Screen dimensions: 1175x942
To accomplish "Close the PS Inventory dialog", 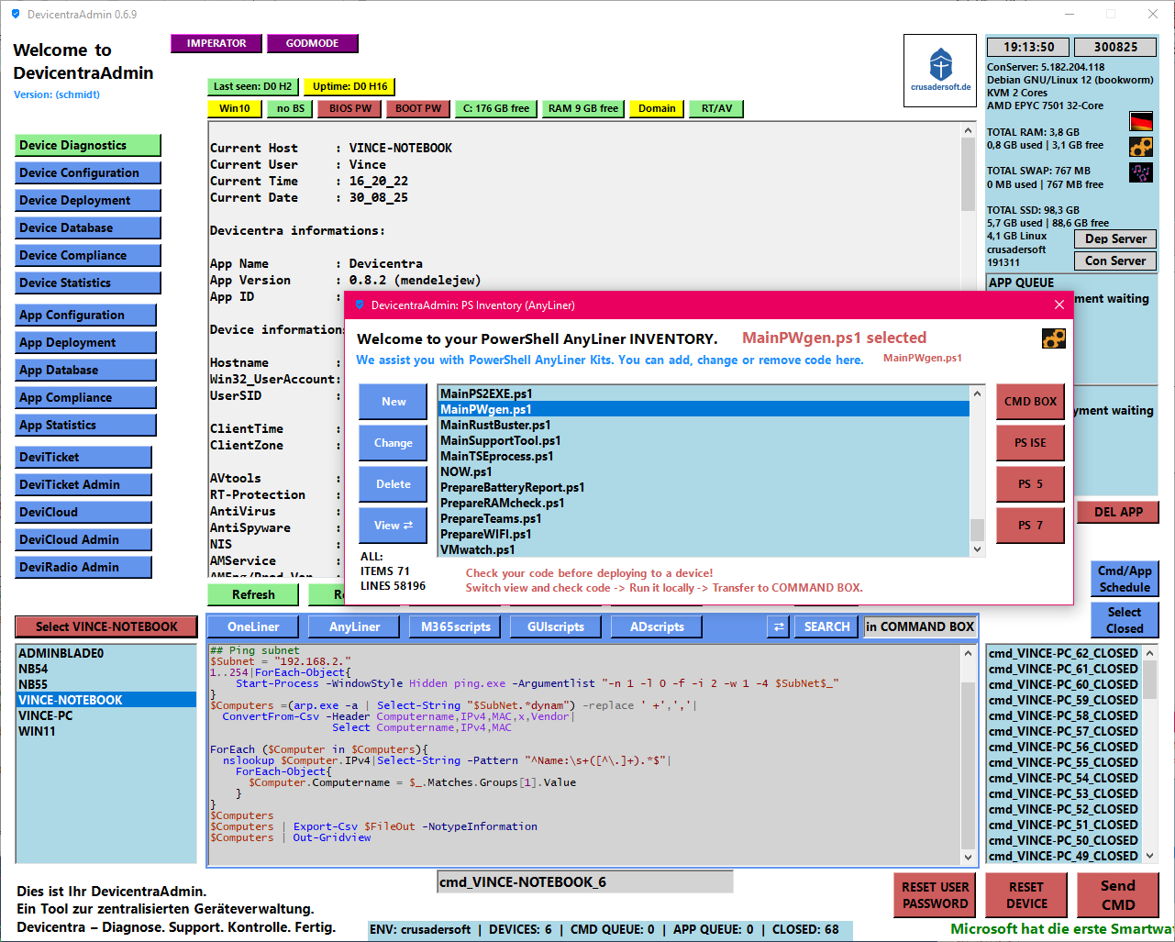I will (x=1059, y=305).
